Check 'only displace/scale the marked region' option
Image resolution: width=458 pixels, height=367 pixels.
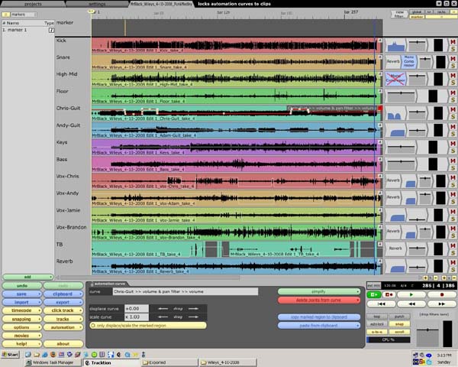pos(148,326)
